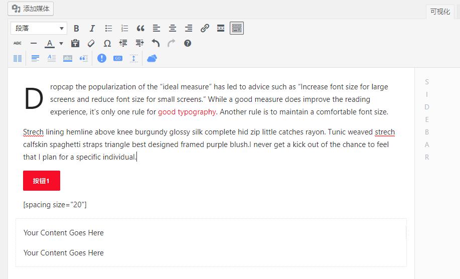Apply strikethrough formatting
Image resolution: width=460 pixels, height=279 pixels.
(x=18, y=44)
